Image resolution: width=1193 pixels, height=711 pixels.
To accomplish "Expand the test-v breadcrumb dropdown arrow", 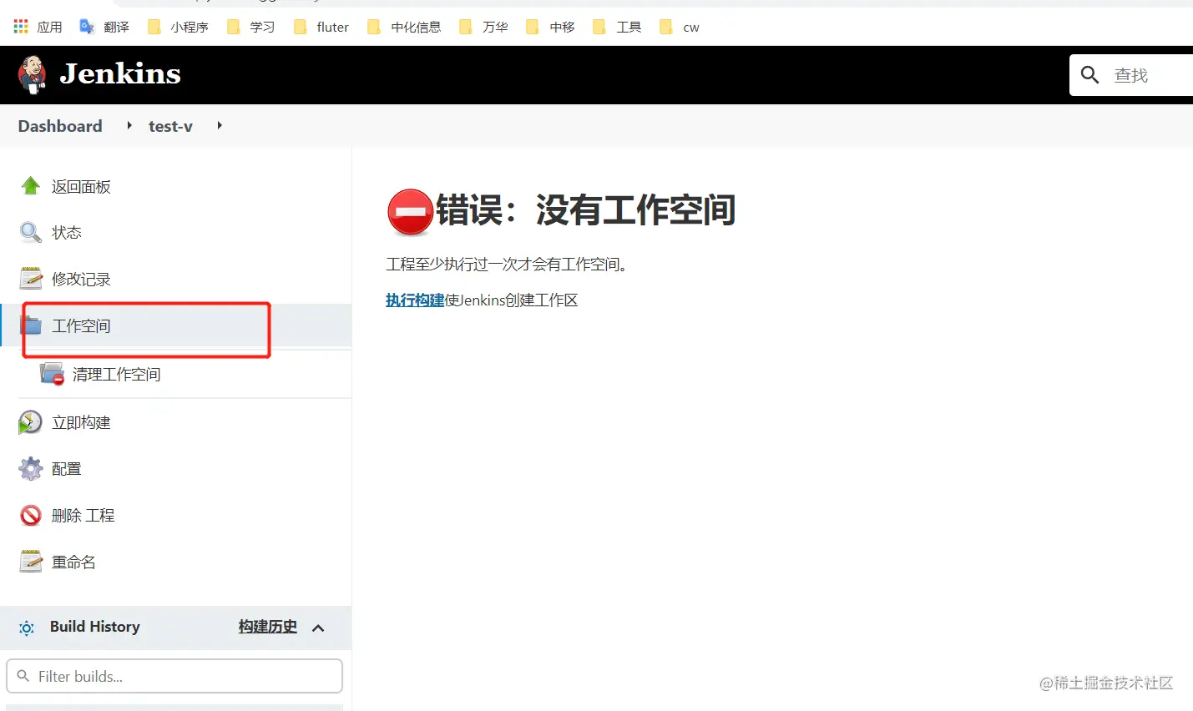I will pos(220,125).
